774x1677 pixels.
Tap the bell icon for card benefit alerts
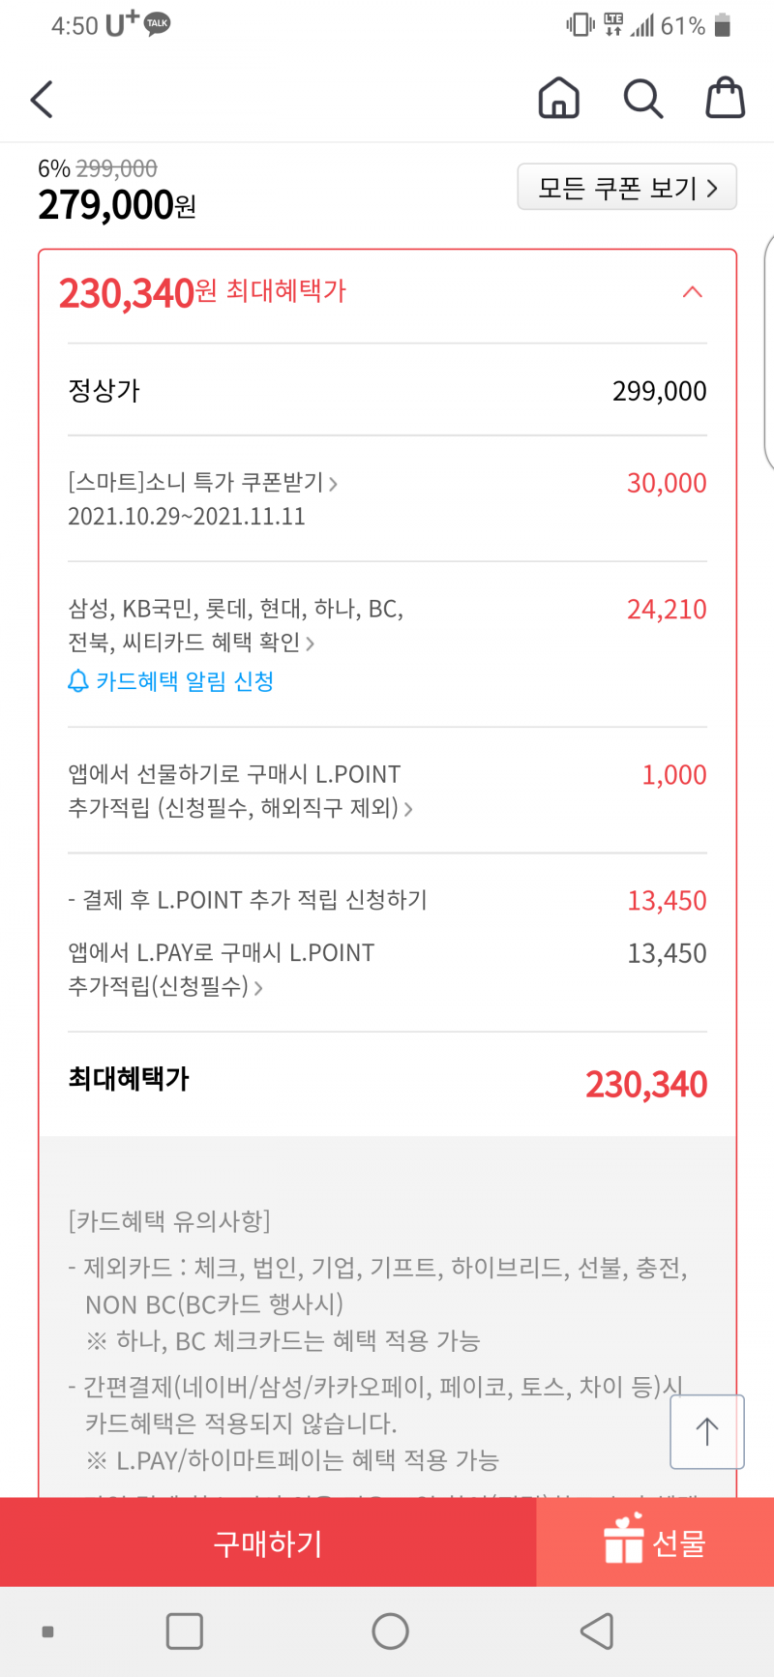click(78, 681)
